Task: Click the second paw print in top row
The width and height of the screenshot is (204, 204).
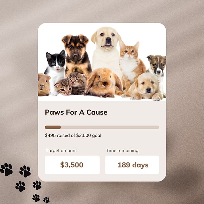Action: coord(25,171)
